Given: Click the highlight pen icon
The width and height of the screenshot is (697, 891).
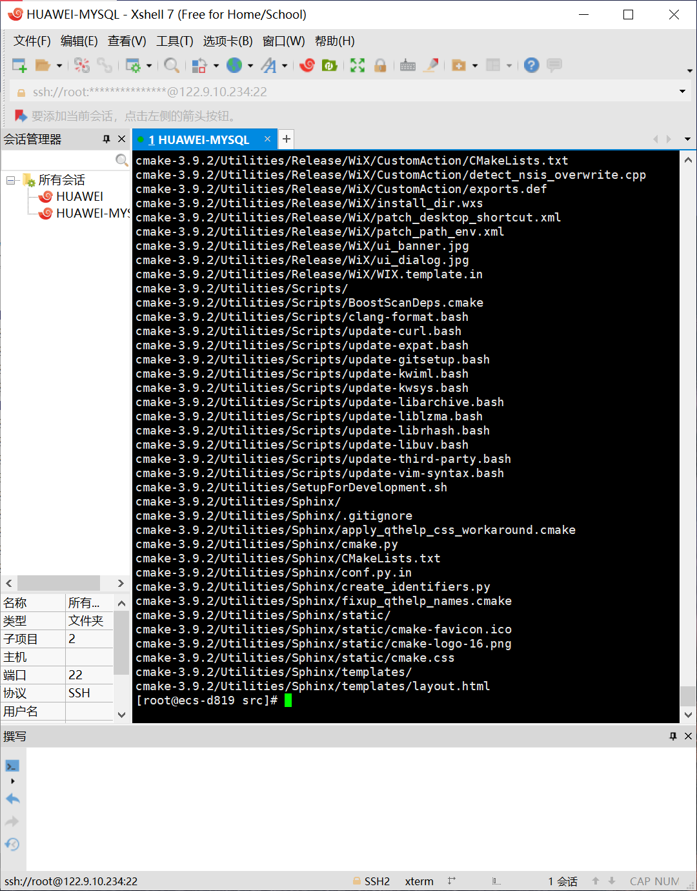Looking at the screenshot, I should 431,65.
